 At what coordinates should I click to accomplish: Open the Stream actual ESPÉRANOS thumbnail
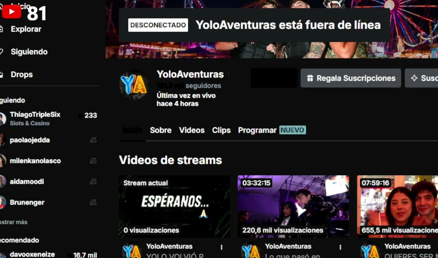click(x=174, y=206)
